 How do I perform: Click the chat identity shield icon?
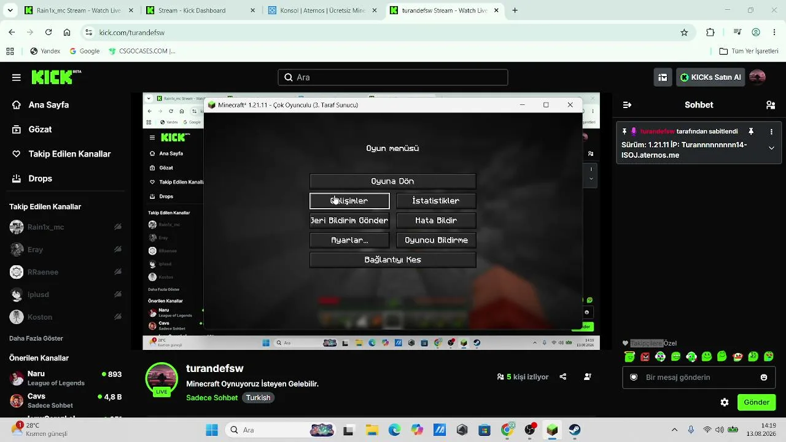tap(634, 378)
